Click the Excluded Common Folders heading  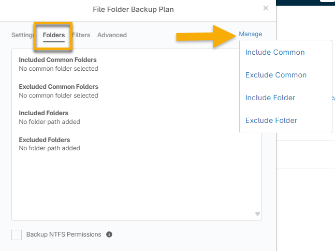(x=59, y=87)
